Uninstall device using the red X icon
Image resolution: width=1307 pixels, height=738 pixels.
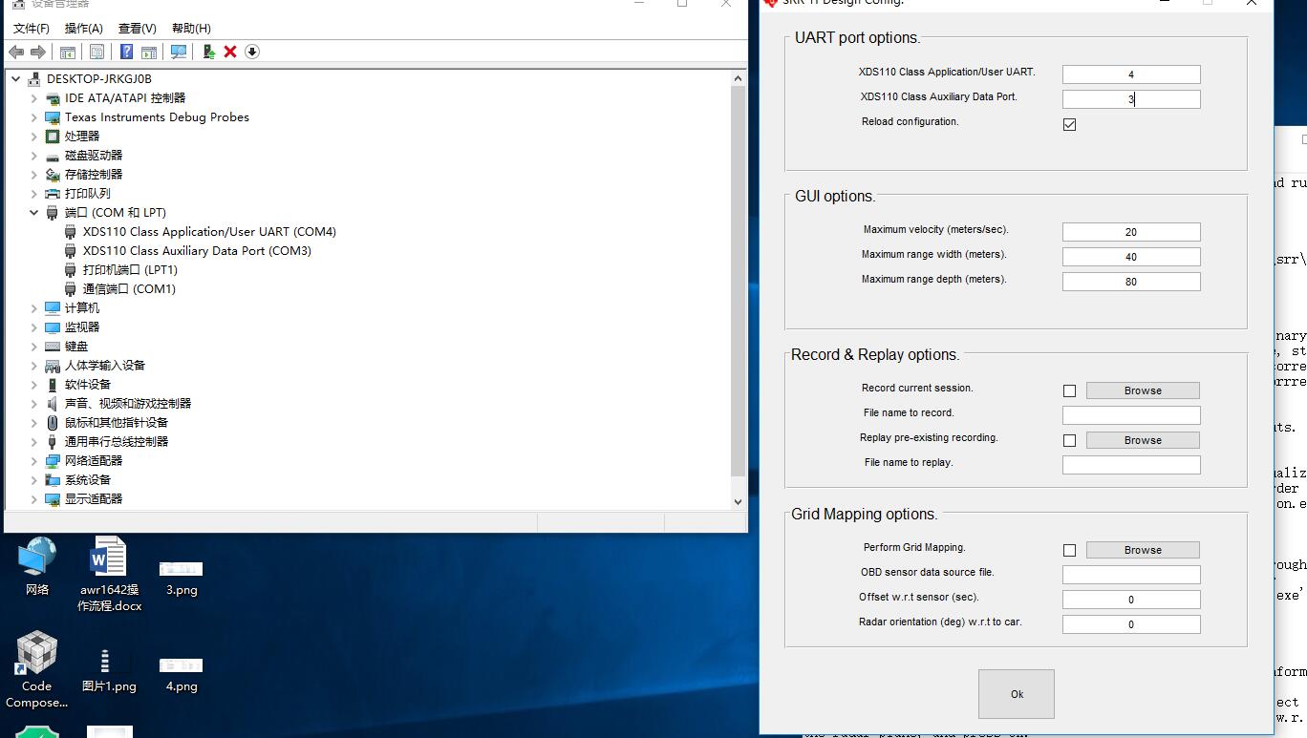pos(230,52)
